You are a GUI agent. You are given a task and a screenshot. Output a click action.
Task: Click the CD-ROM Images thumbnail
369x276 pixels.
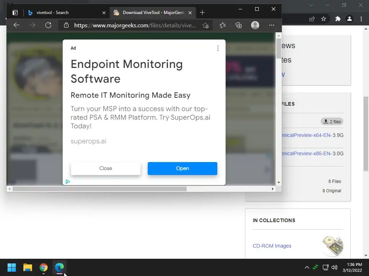(333, 246)
